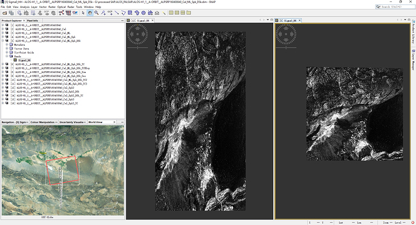The width and height of the screenshot is (416, 225).
Task: Open the Layer Manager side tab
Action: (x=413, y=60)
